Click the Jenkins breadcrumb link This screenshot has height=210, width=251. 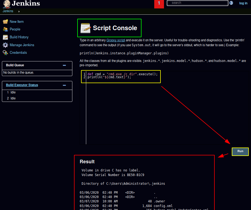click(x=8, y=11)
